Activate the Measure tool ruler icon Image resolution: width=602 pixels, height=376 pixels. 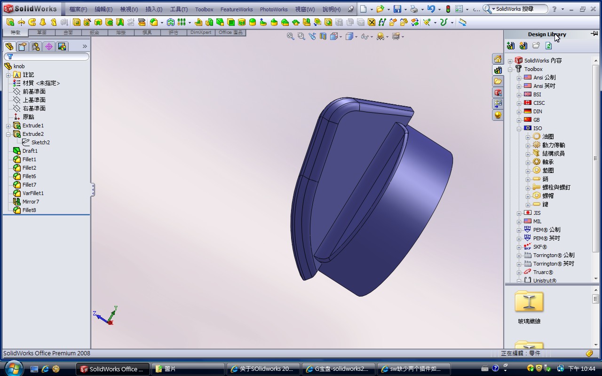click(x=463, y=22)
